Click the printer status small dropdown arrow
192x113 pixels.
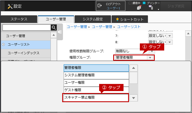tap(158, 9)
